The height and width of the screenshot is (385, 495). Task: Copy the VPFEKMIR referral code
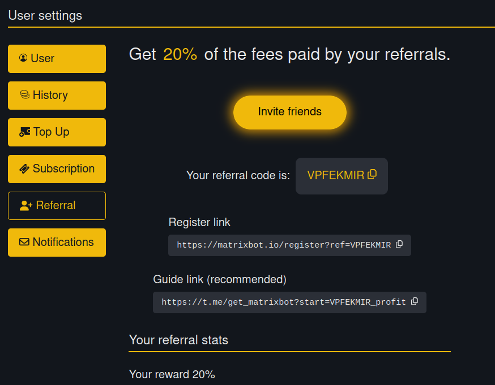pyautogui.click(x=372, y=175)
